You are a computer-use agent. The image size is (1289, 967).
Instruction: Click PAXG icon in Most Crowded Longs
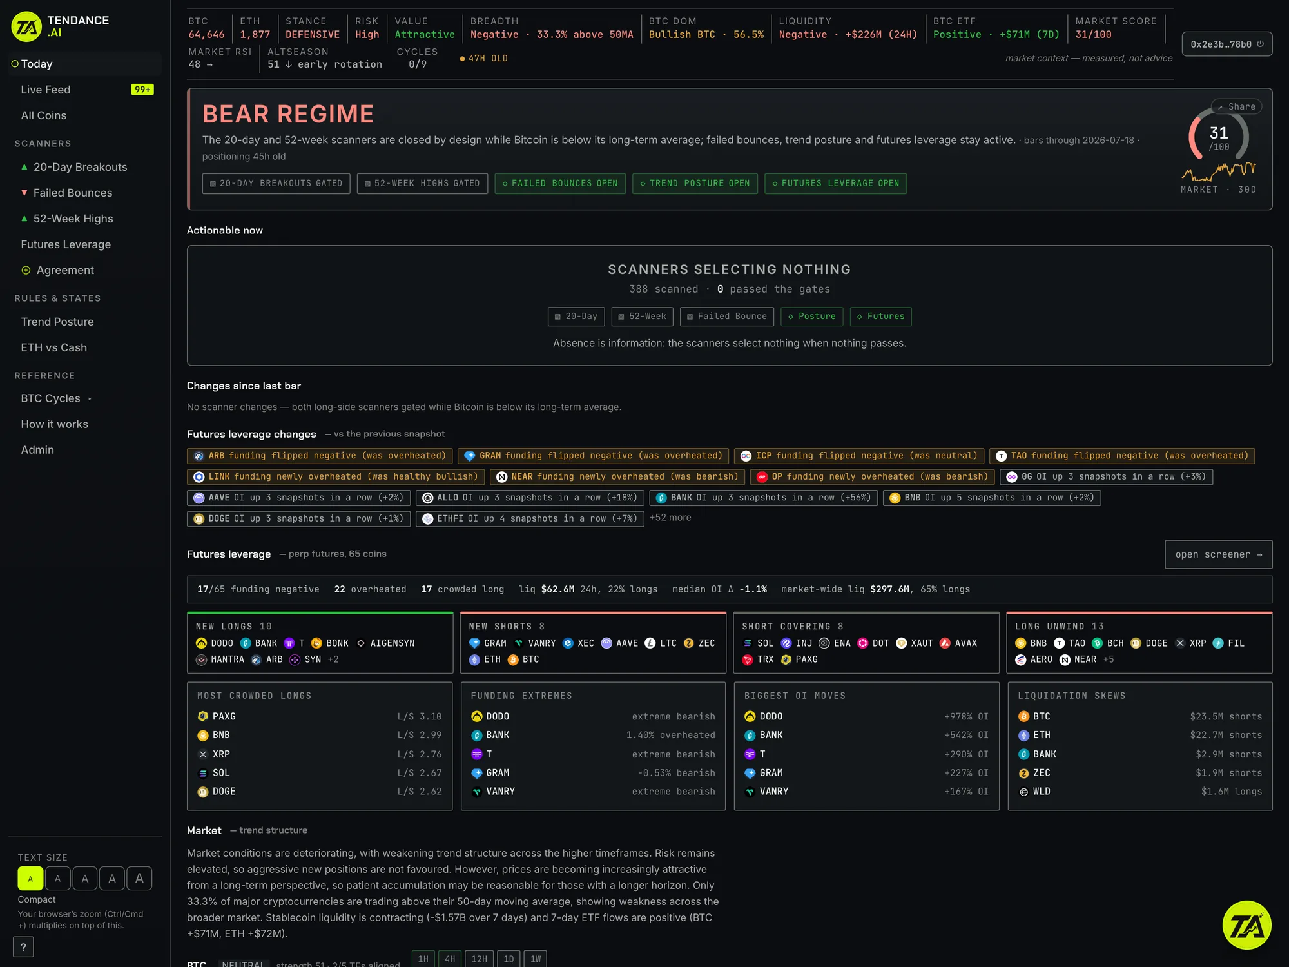[x=203, y=716]
